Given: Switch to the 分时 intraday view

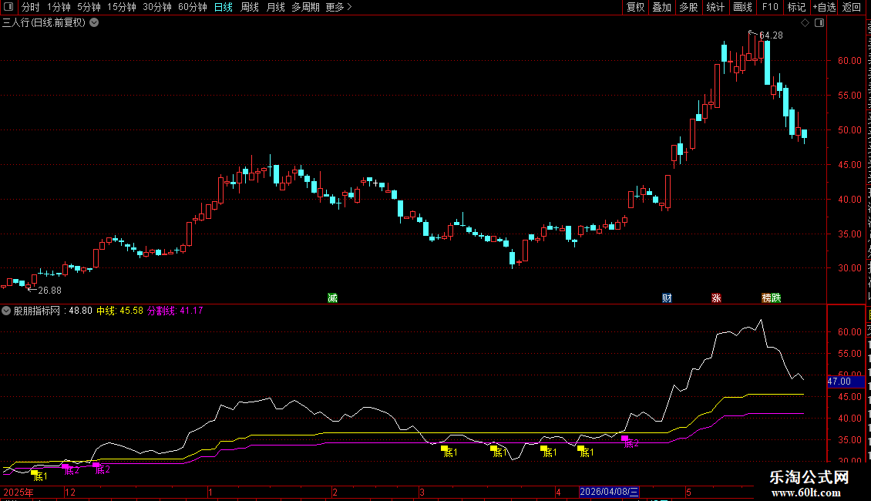Looking at the screenshot, I should [x=31, y=7].
